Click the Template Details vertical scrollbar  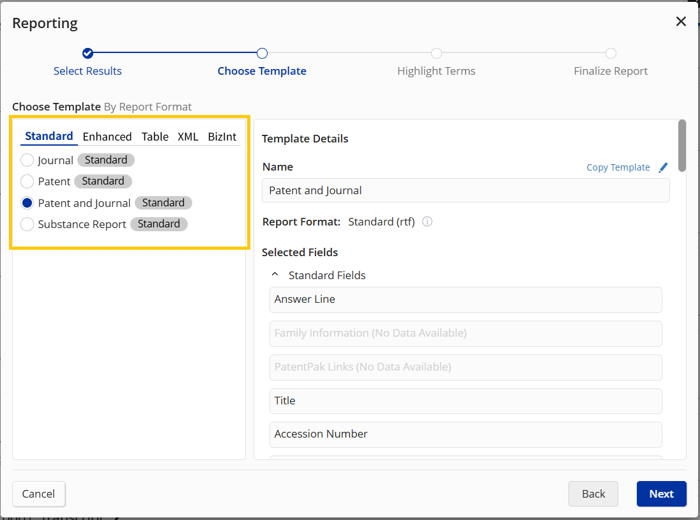pyautogui.click(x=682, y=146)
